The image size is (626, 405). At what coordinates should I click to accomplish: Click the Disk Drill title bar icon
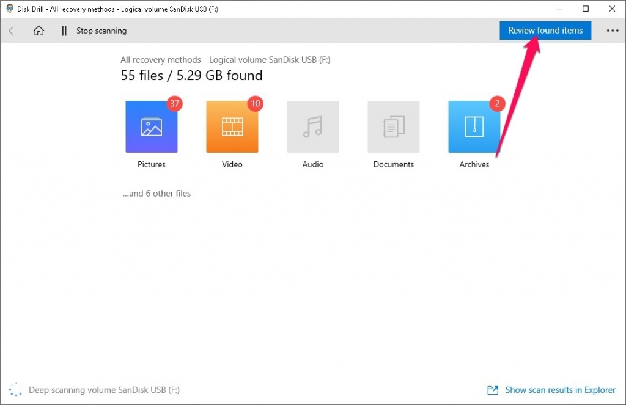(9, 9)
